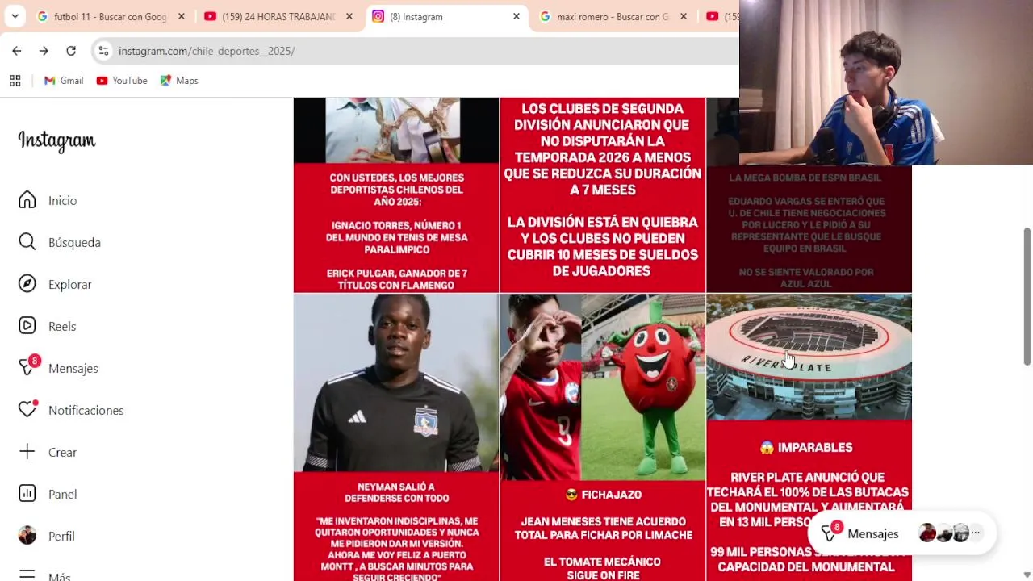Open the Panel chart icon
This screenshot has width=1033, height=581.
[x=27, y=494]
